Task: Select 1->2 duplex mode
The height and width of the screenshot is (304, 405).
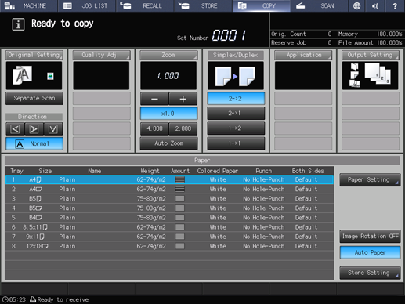Action: (x=236, y=128)
